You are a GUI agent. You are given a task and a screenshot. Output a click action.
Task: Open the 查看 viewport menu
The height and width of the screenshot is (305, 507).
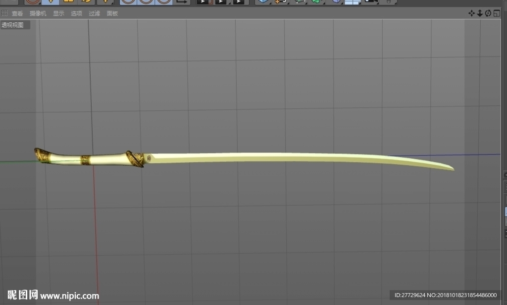(x=17, y=13)
